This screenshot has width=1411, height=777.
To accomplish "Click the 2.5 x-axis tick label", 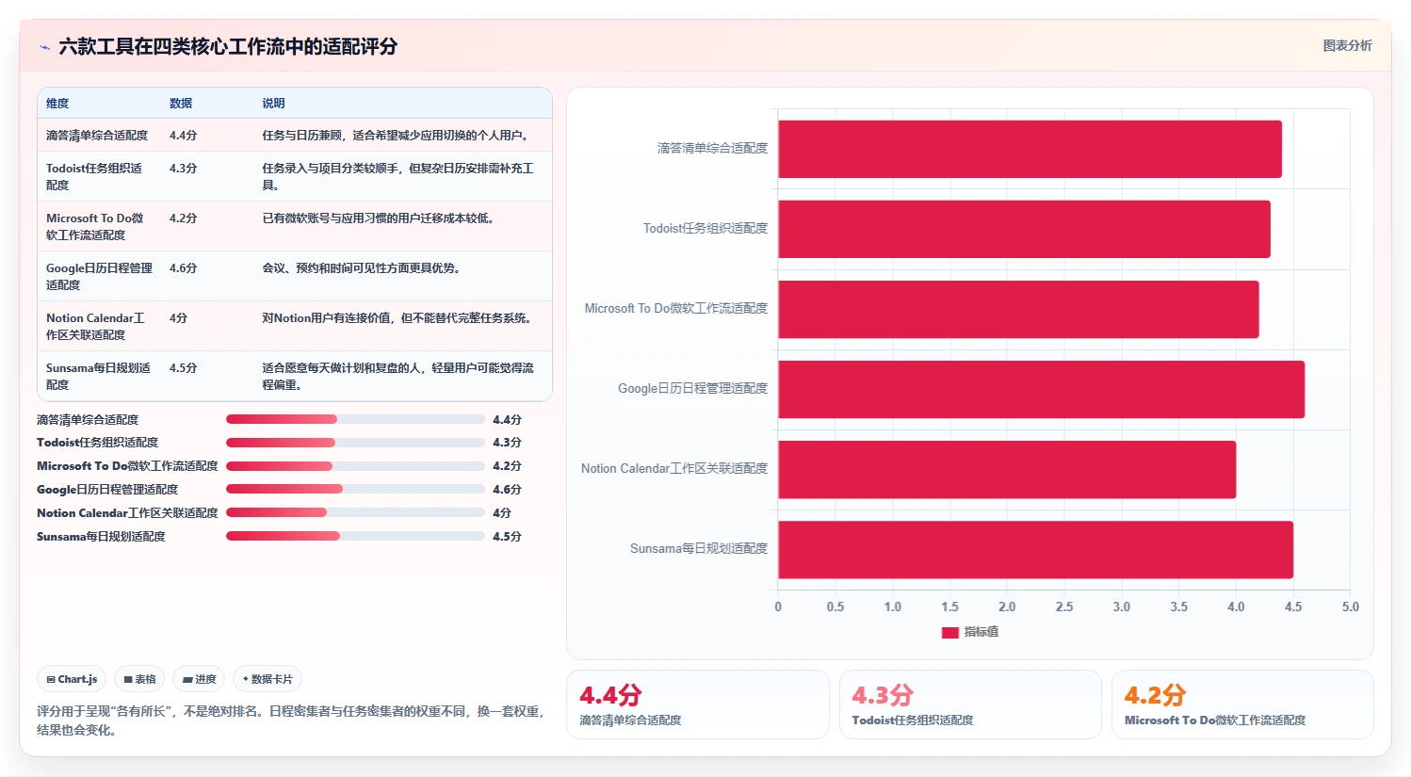I will 1064,607.
